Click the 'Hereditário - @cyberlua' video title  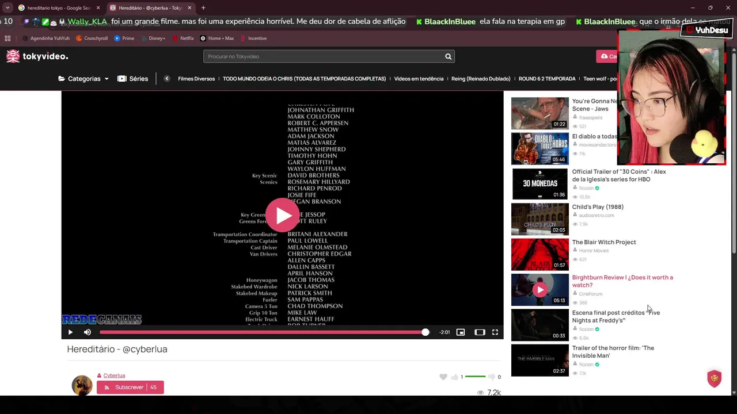(x=117, y=349)
